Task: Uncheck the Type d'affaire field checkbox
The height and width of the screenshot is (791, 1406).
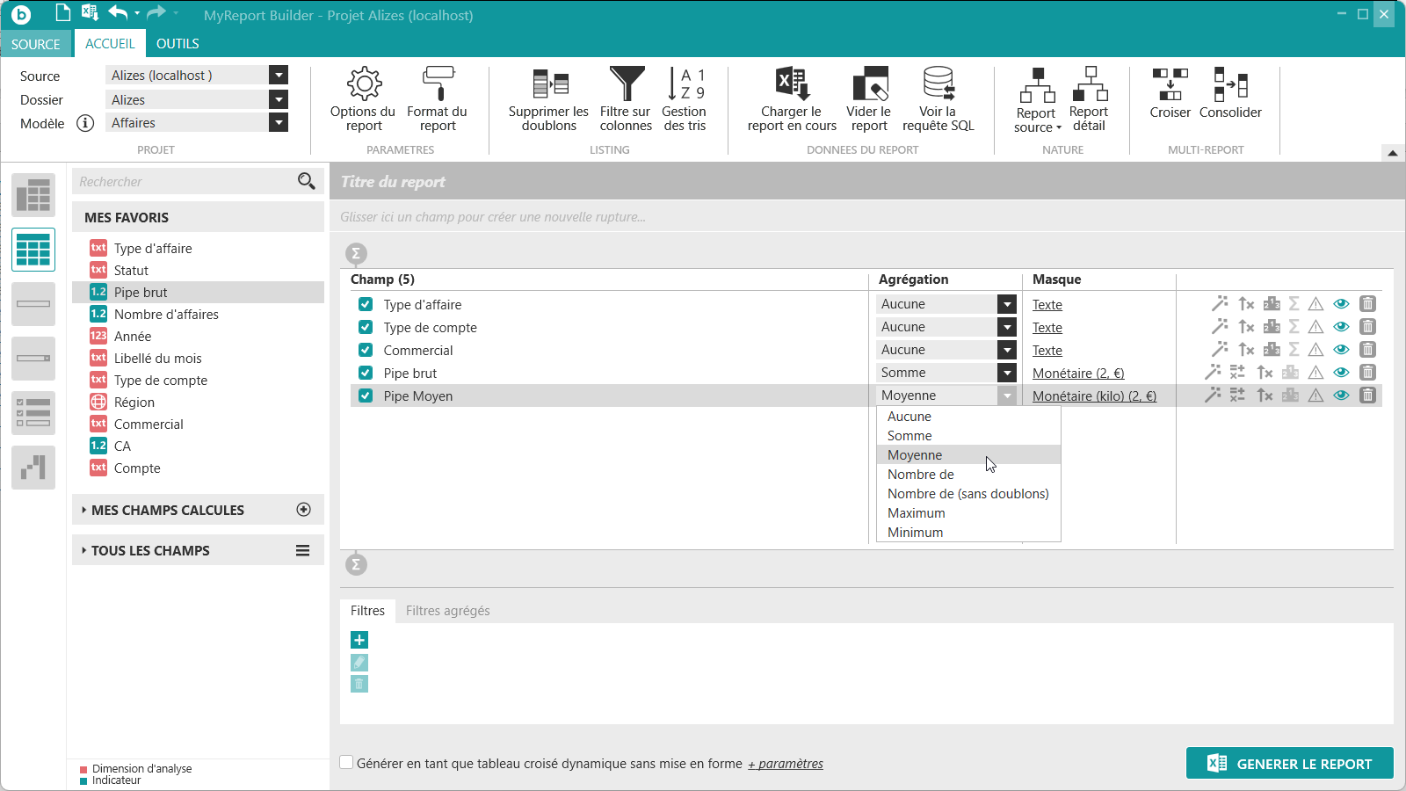Action: tap(366, 304)
